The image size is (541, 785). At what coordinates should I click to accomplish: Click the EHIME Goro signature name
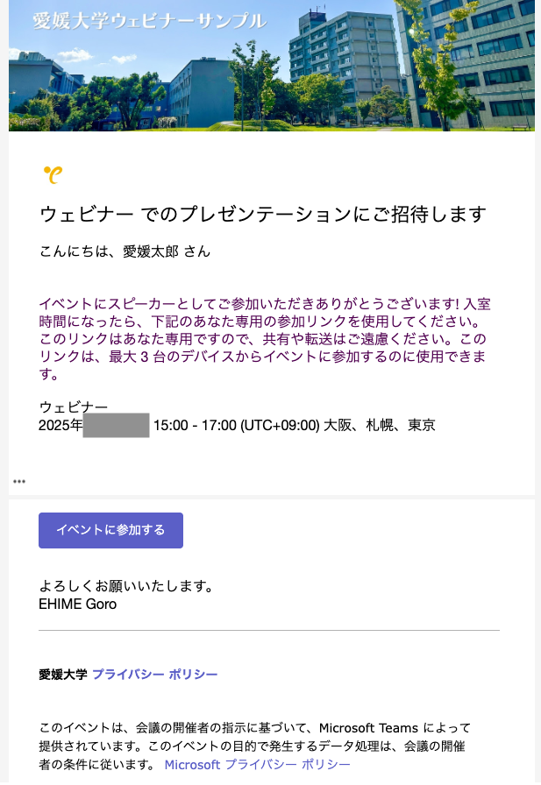(77, 604)
